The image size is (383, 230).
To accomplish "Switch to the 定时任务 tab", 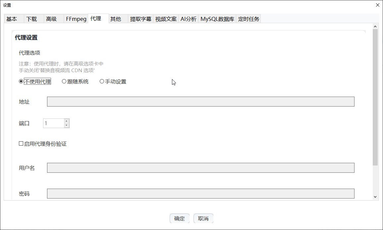I will 248,19.
